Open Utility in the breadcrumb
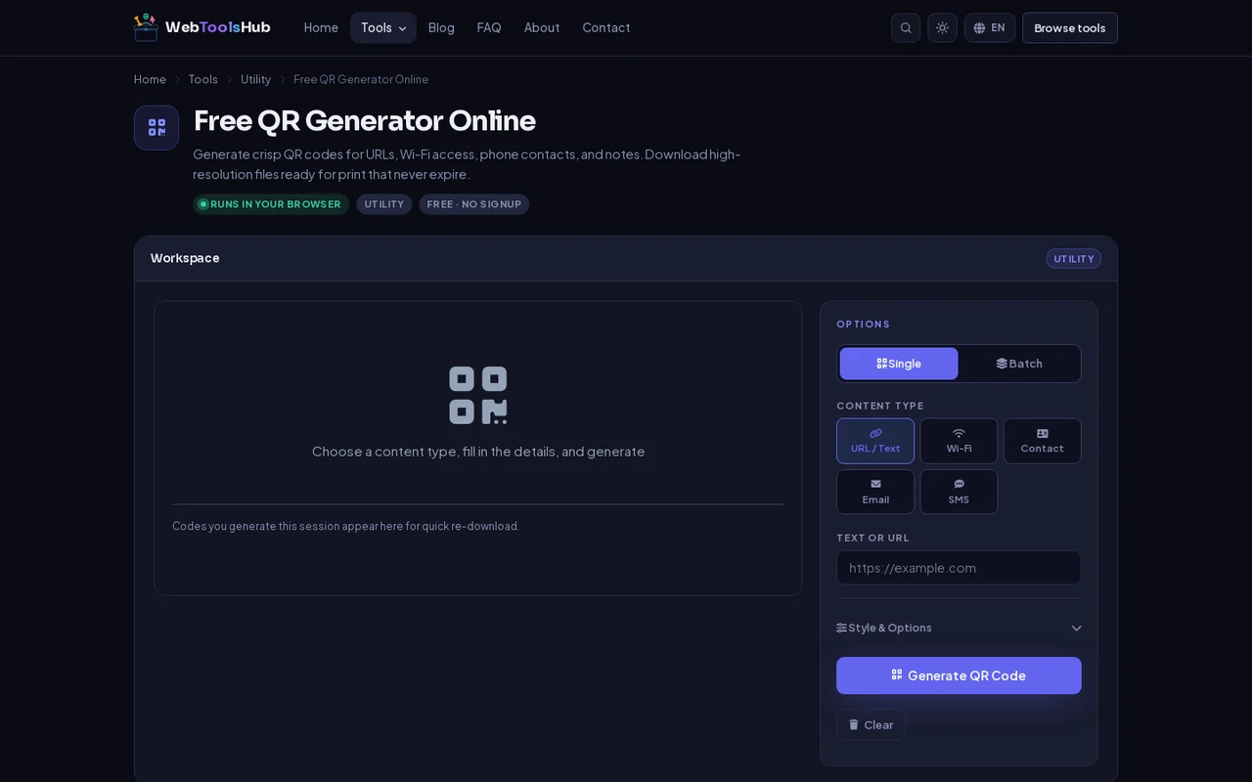1252x782 pixels. 256,79
